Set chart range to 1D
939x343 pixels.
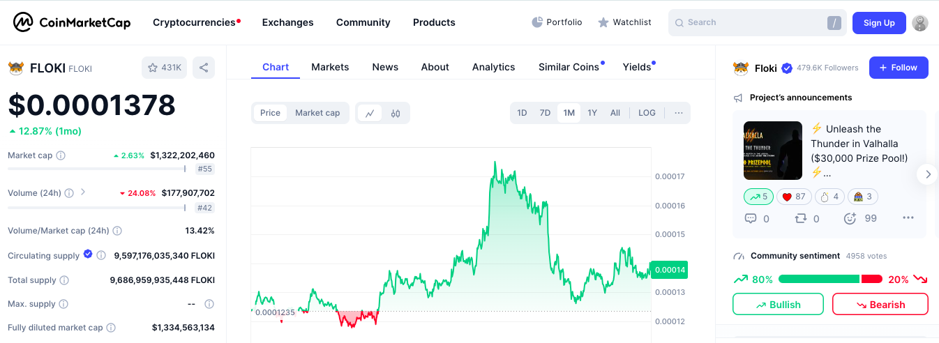pyautogui.click(x=522, y=113)
